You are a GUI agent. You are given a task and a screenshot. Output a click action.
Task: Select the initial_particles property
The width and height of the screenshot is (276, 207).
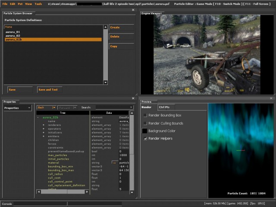[x=59, y=159]
